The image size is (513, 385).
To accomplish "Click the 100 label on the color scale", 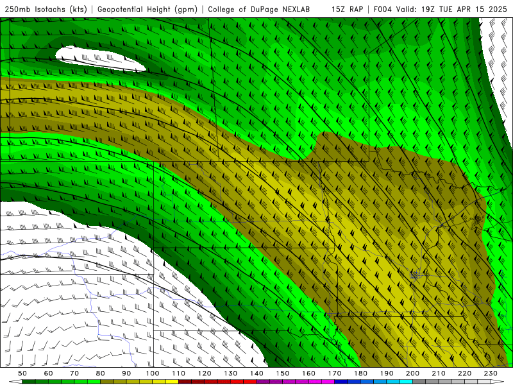I will (x=153, y=373).
